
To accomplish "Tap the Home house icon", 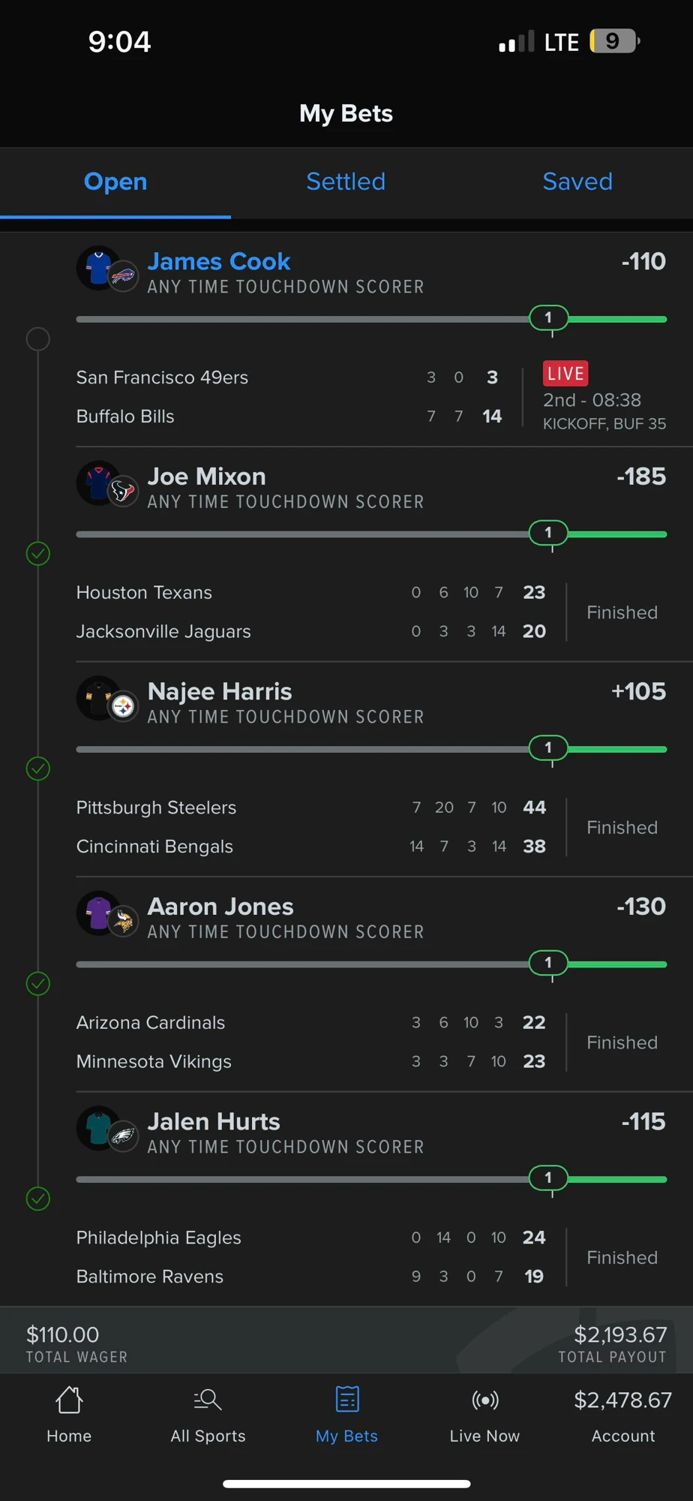I will 69,1399.
